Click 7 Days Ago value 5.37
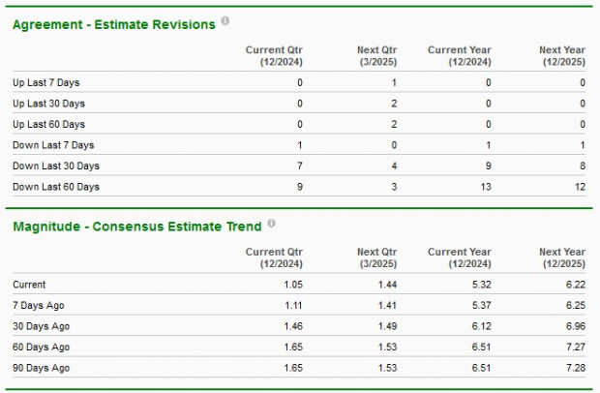The image size is (600, 393). (481, 305)
